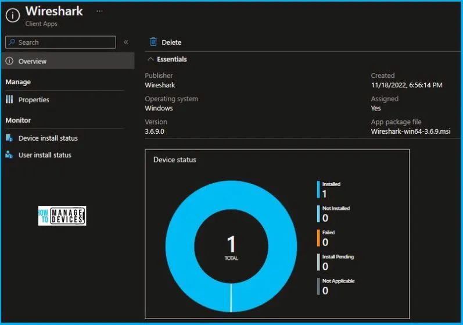Click the created date 11/18/2022, 6:56:14 PM
Screen dimensions: 463x325
click(x=407, y=85)
